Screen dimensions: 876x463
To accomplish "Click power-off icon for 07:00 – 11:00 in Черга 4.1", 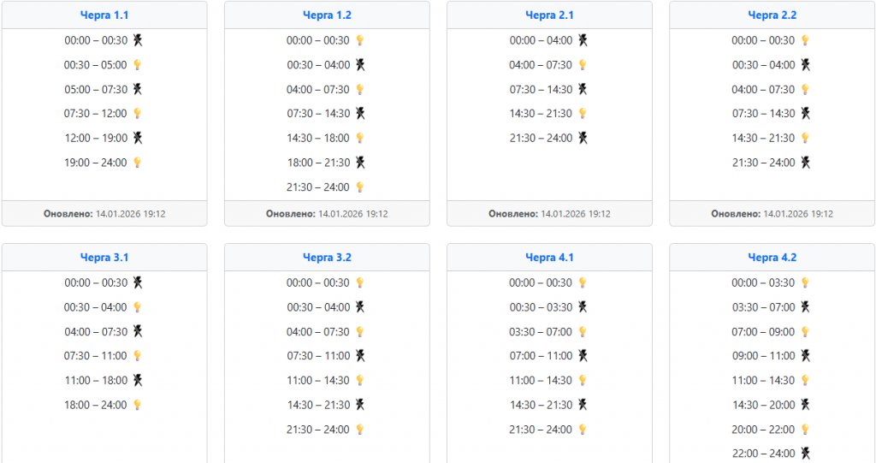I will 583,356.
